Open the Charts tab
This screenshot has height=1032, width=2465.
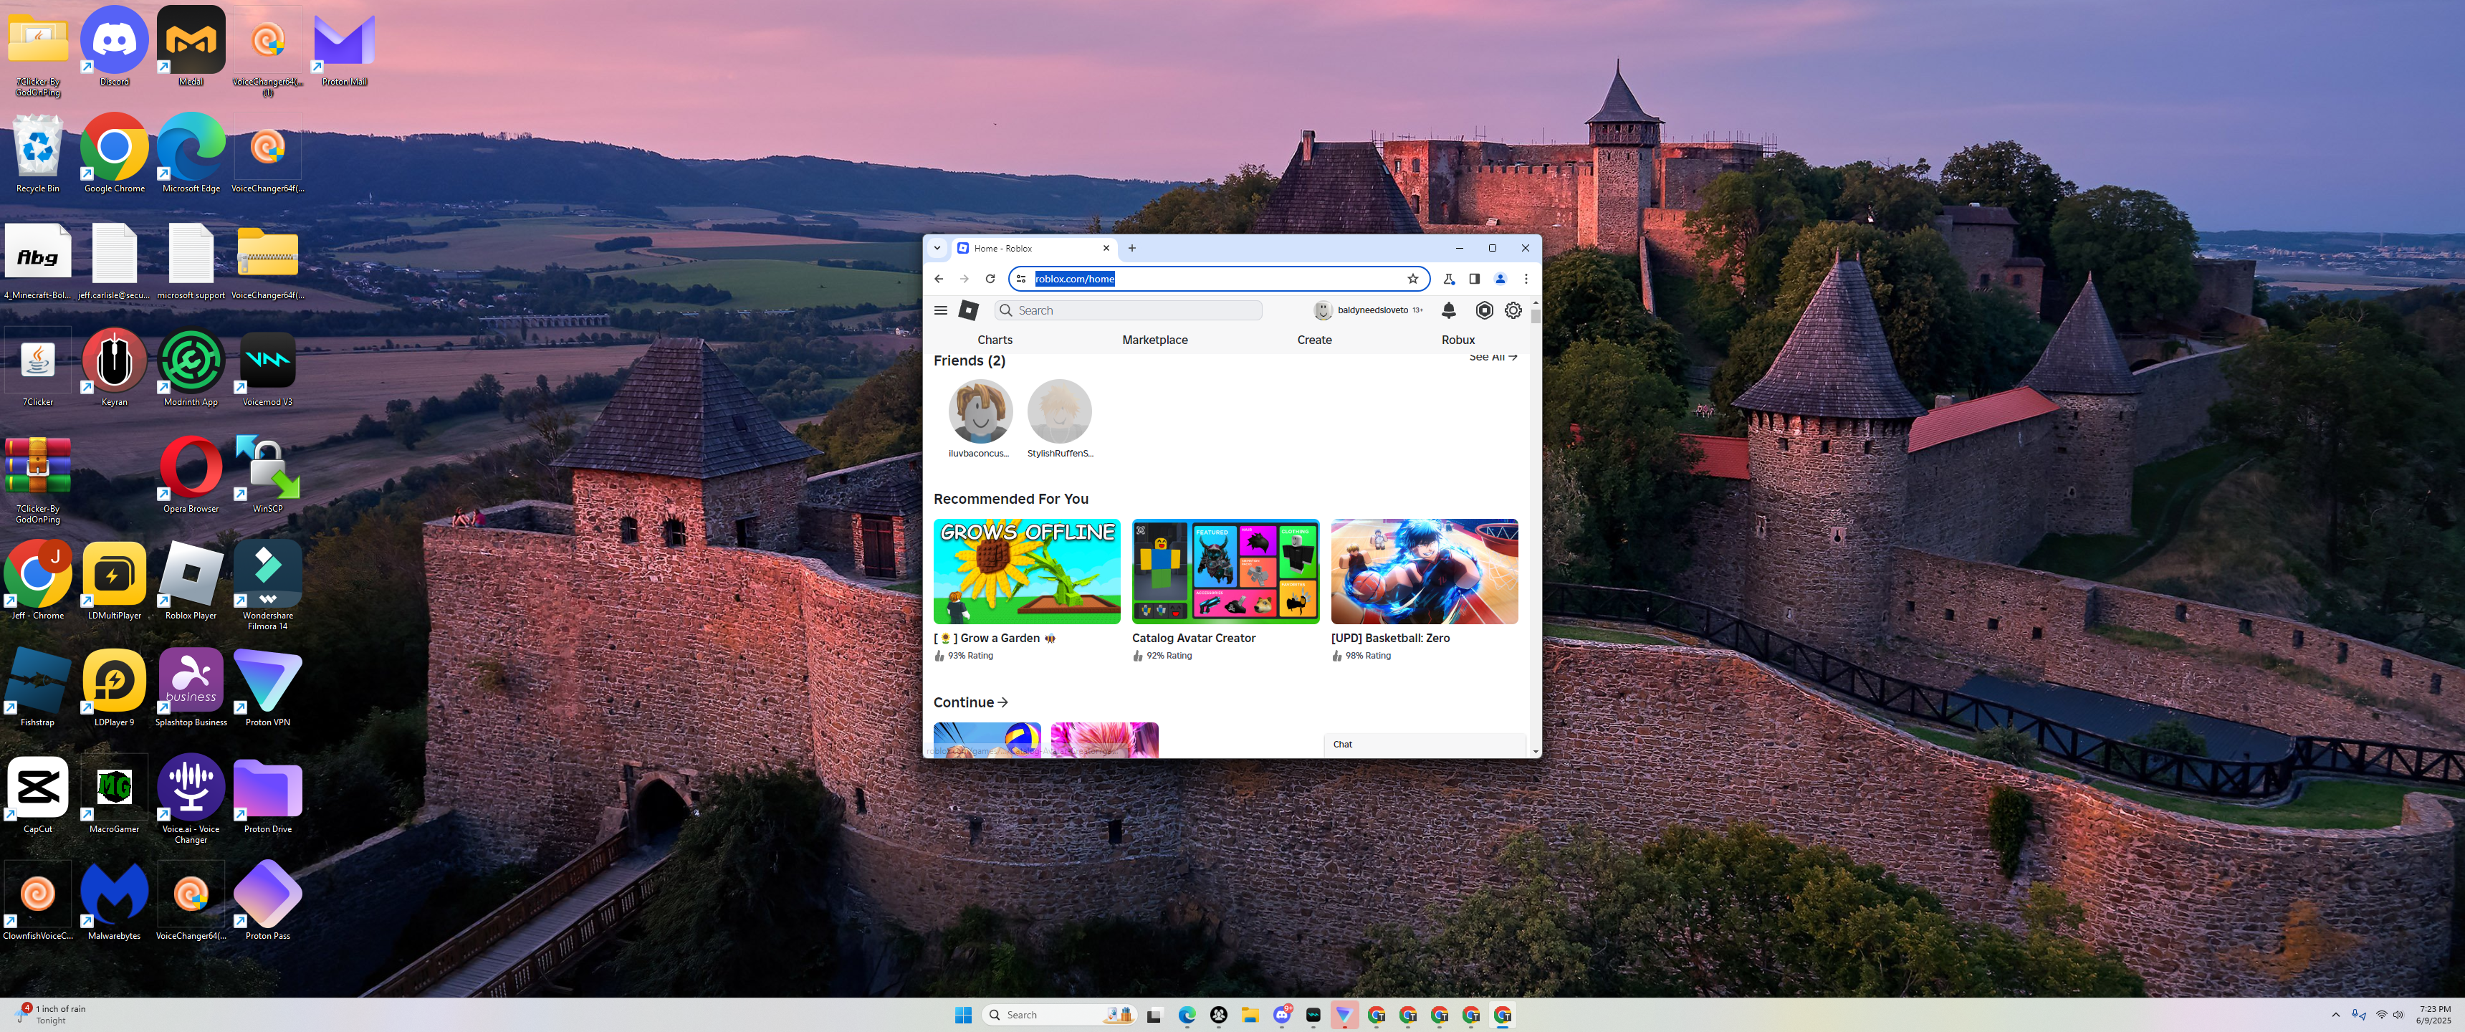click(994, 340)
